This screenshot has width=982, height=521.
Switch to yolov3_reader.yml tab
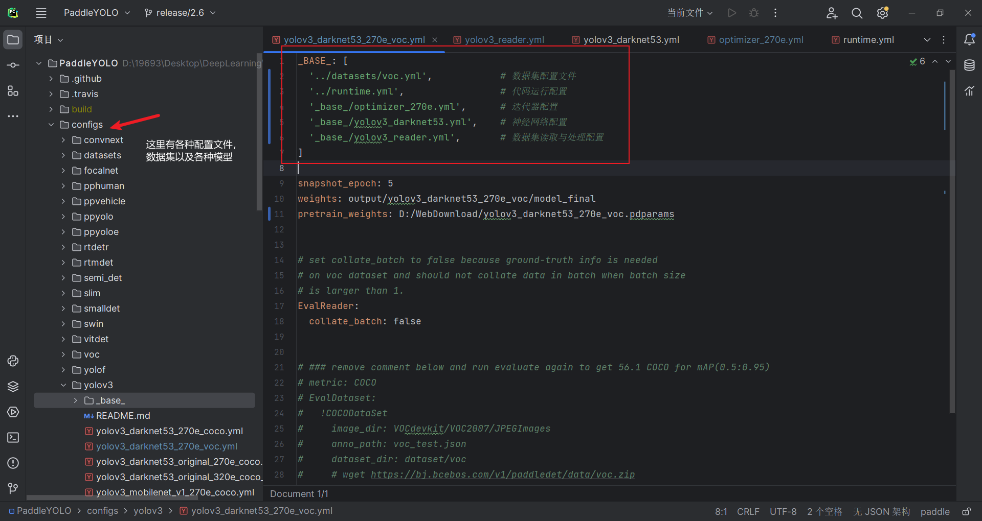[499, 40]
